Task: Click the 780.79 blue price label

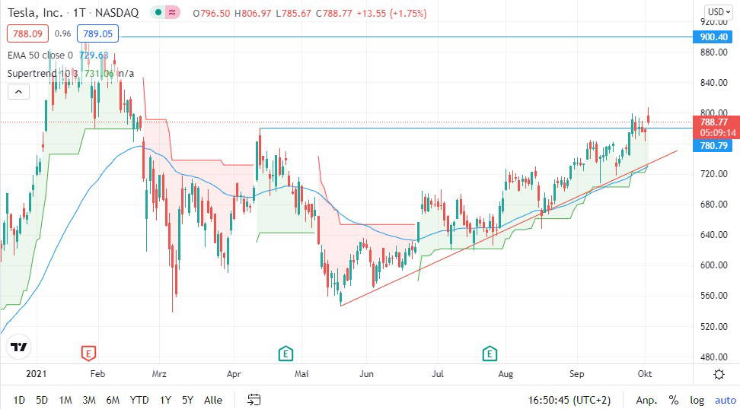Action: coord(713,146)
